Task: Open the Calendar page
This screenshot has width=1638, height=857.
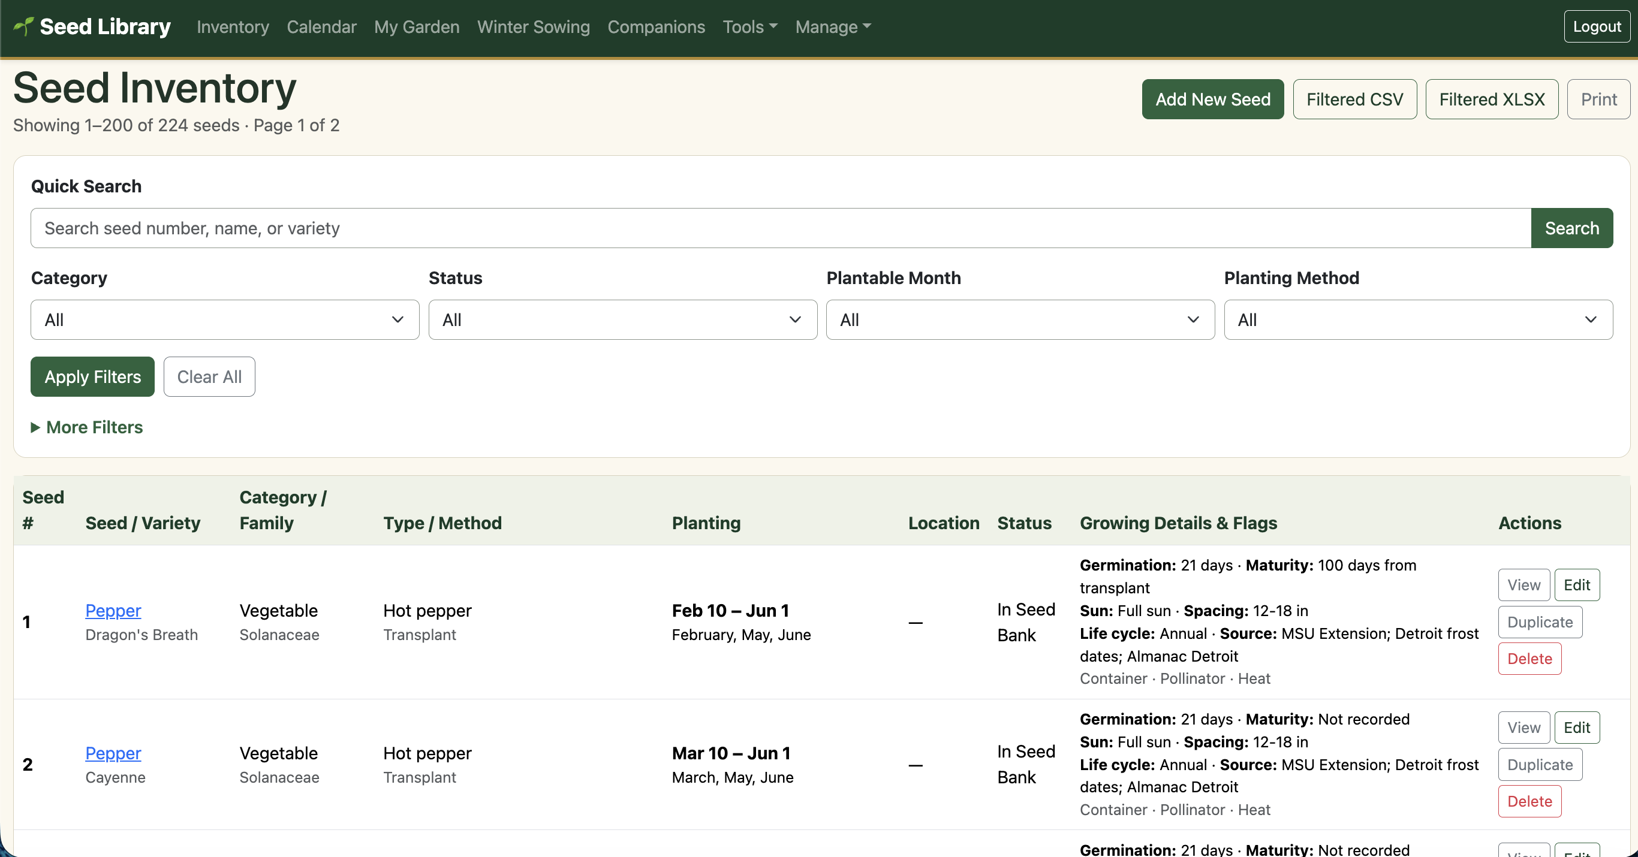Action: tap(322, 27)
